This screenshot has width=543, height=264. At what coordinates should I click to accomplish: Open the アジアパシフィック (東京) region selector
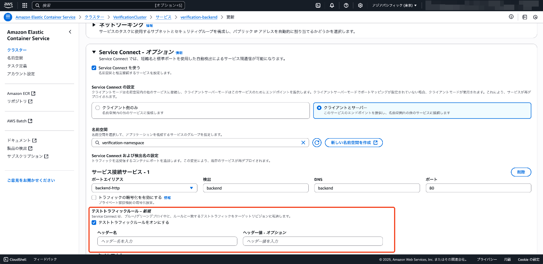tap(394, 5)
